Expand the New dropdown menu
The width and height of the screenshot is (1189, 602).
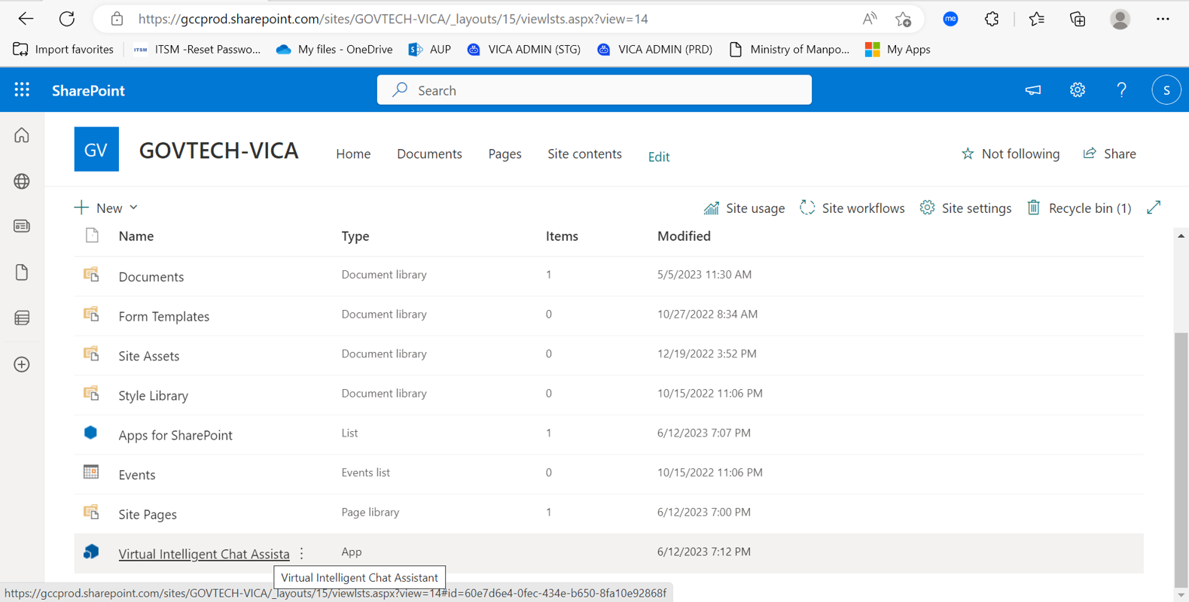106,208
